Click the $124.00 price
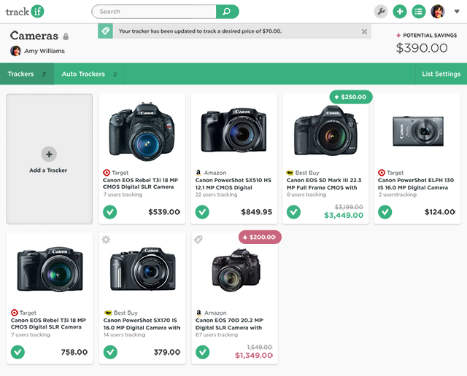467x376 pixels. tap(440, 212)
